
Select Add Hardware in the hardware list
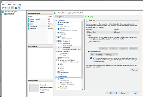pos(64,22)
